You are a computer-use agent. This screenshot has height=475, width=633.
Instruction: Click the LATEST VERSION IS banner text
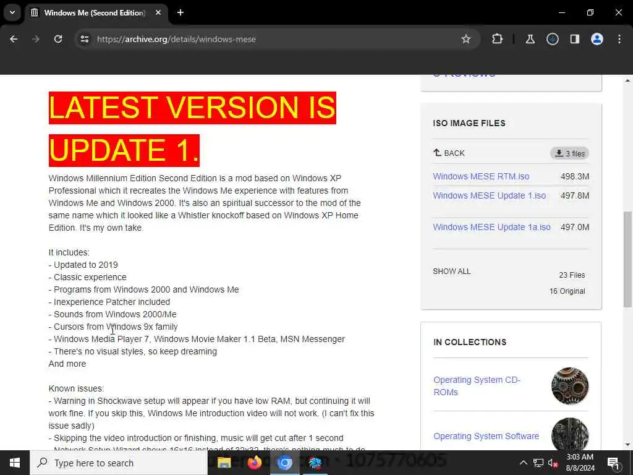pos(192,108)
